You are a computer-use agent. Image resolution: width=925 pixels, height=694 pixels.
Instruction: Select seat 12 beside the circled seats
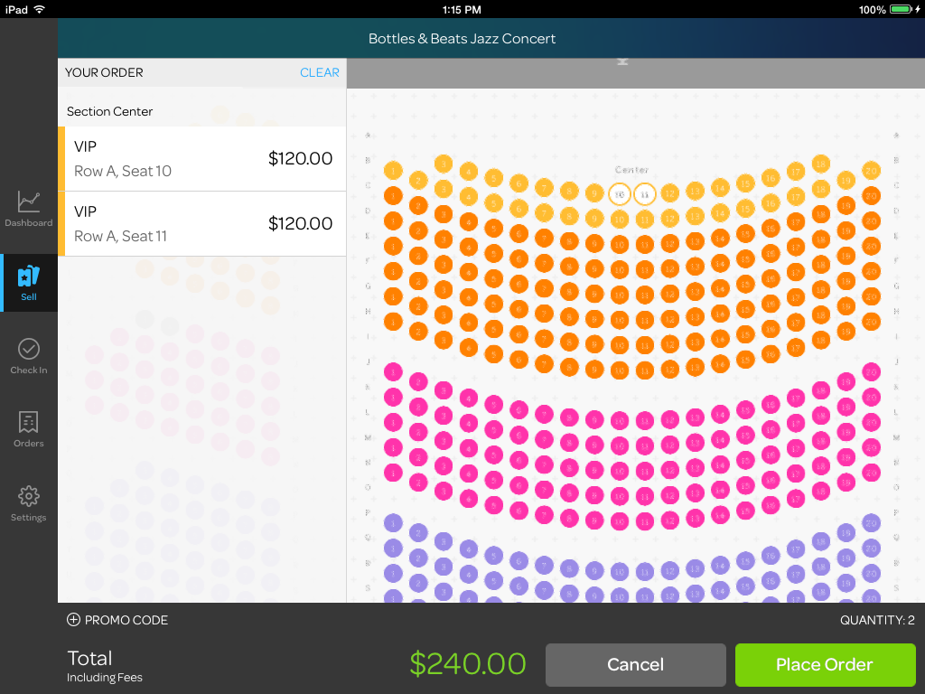click(669, 194)
